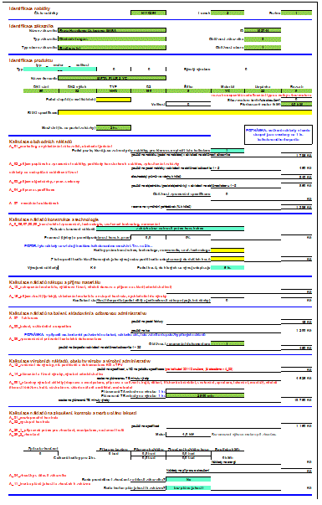
Task: Click the green Typ zákazníka field
Action: (112, 39)
